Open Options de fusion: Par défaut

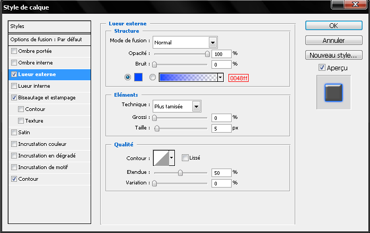tap(49, 40)
